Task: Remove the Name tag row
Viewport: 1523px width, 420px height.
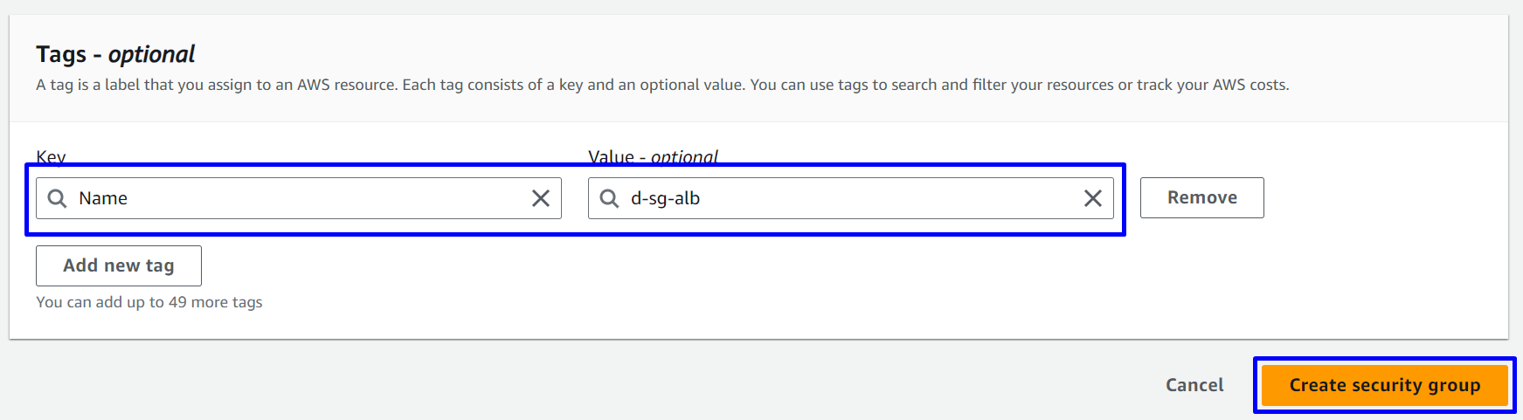Action: tap(1201, 198)
